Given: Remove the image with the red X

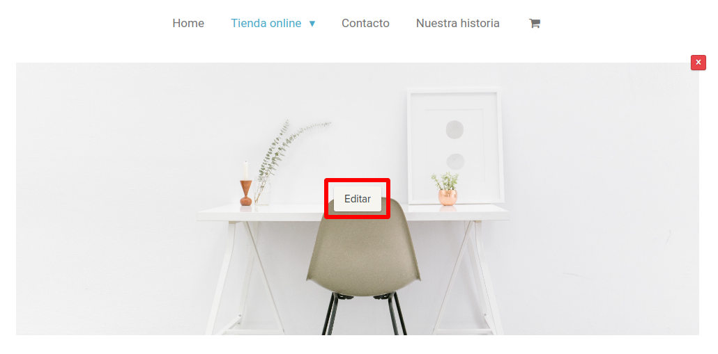Looking at the screenshot, I should coord(698,63).
